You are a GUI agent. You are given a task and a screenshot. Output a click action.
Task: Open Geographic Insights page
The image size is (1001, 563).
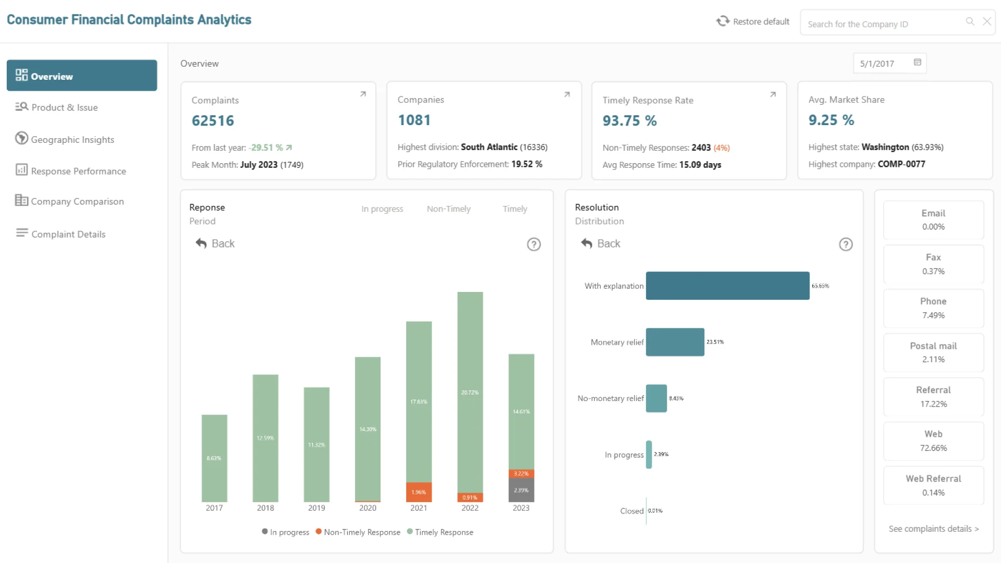pyautogui.click(x=72, y=140)
